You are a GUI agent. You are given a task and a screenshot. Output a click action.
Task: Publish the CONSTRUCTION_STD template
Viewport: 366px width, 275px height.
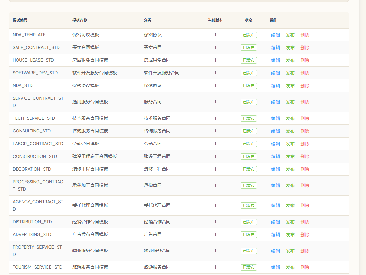coord(290,157)
